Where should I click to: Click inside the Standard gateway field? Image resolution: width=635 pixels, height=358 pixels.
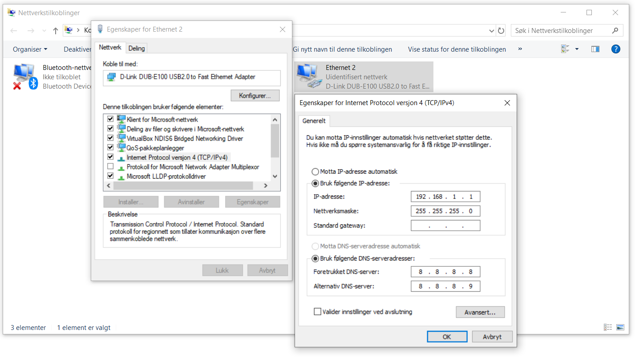[445, 225]
